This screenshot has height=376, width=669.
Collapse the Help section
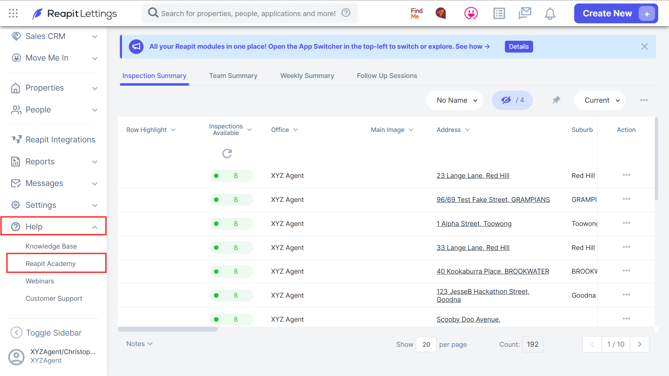tap(54, 226)
